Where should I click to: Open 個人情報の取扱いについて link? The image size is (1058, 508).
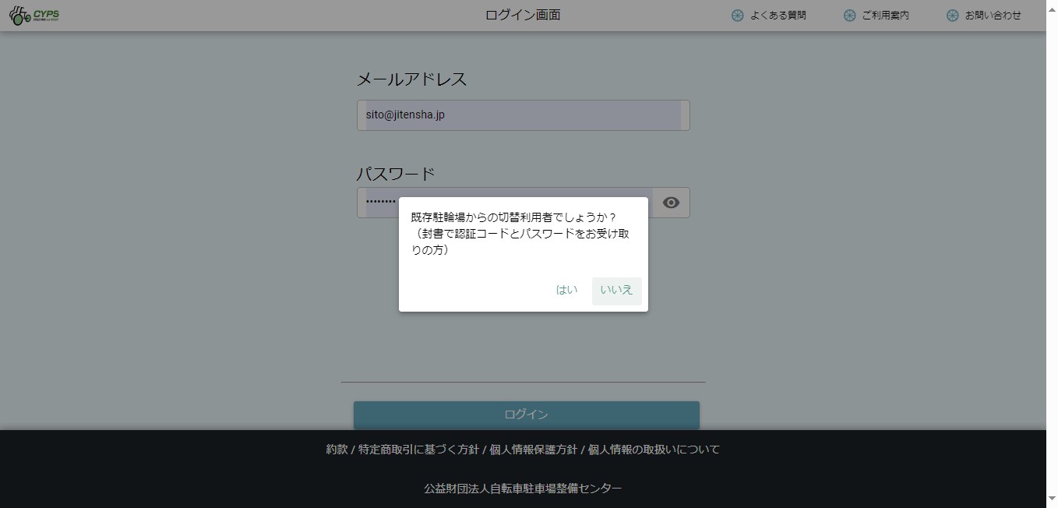pos(654,450)
